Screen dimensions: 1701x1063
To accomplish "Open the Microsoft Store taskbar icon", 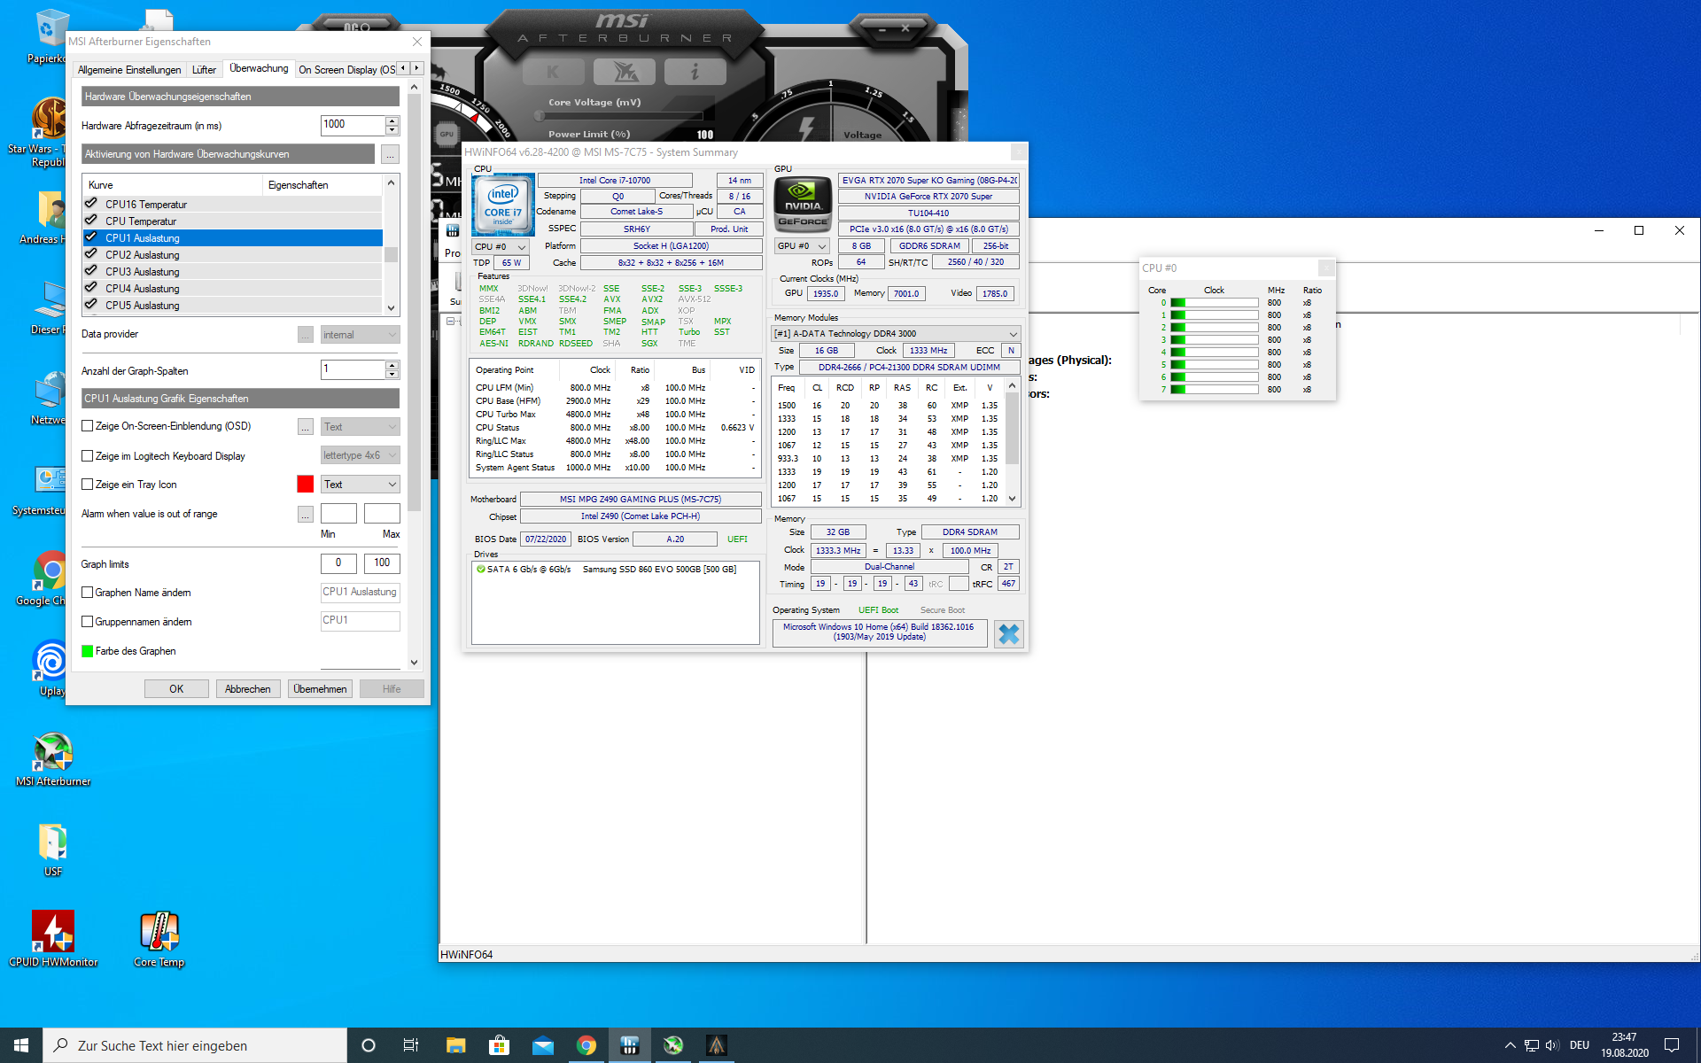I will pyautogui.click(x=499, y=1045).
